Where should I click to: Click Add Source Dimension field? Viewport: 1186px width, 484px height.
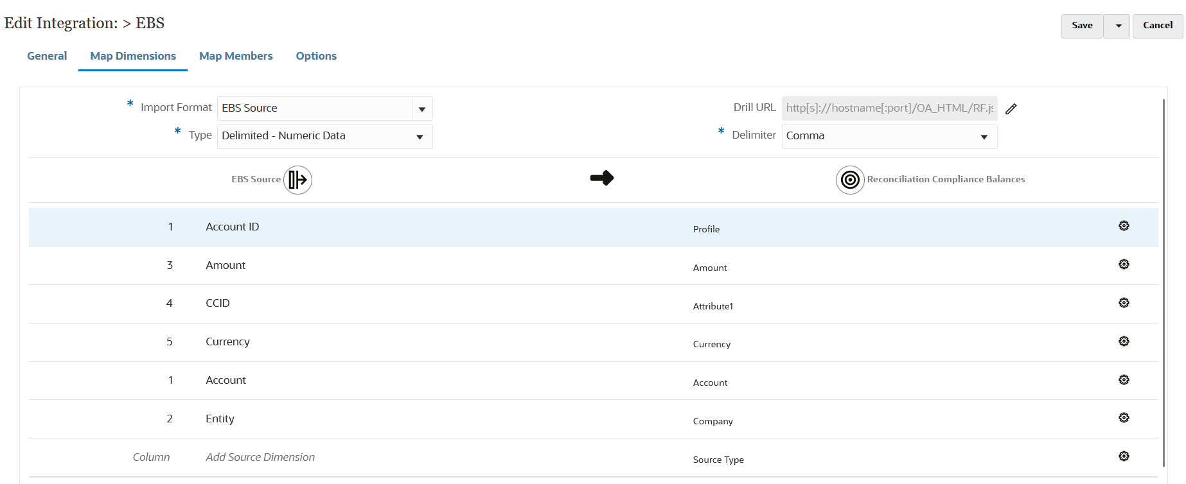[260, 457]
